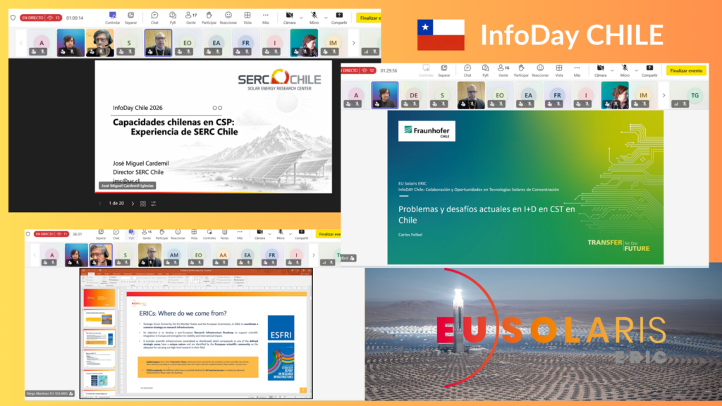The height and width of the screenshot is (406, 722).
Task: Open Chat in the SERC Chile meeting window
Action: click(154, 18)
